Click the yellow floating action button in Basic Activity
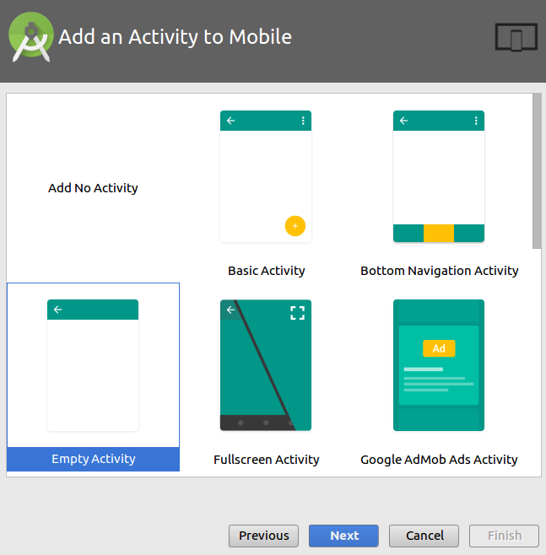The image size is (546, 555). coord(295,226)
